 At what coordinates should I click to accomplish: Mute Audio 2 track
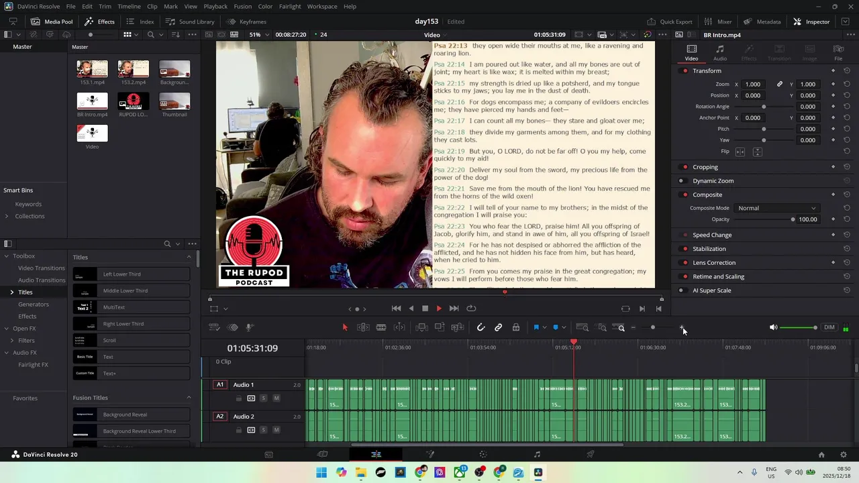pos(276,430)
